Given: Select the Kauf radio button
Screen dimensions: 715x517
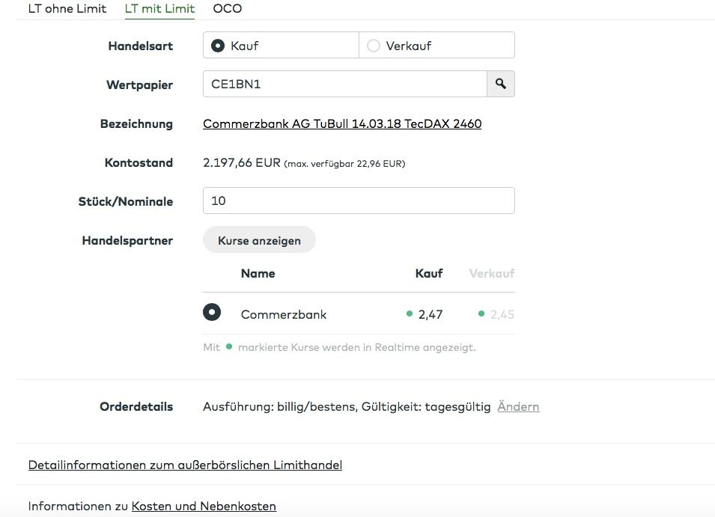Looking at the screenshot, I should 217,45.
